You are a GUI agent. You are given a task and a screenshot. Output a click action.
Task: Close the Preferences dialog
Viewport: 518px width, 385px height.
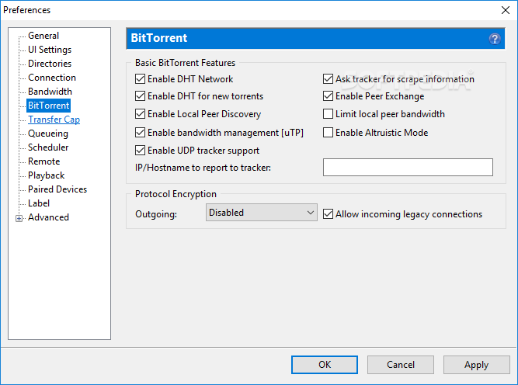point(505,10)
